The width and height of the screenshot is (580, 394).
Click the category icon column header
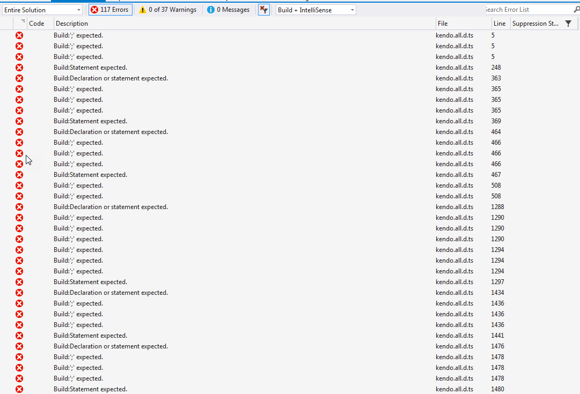coord(20,23)
